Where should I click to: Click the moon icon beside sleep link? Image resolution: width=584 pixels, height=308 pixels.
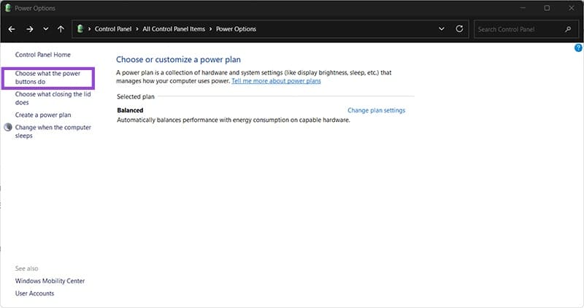8,128
